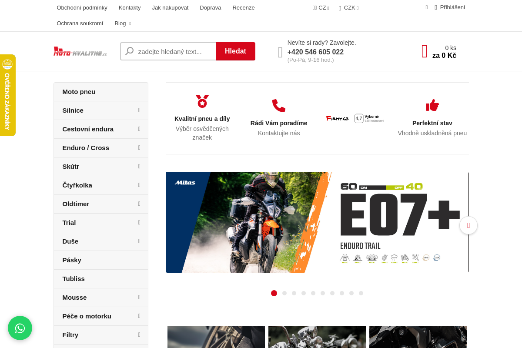522x348 pixels.
Task: Expand the Duše category arrow
Action: tap(139, 241)
